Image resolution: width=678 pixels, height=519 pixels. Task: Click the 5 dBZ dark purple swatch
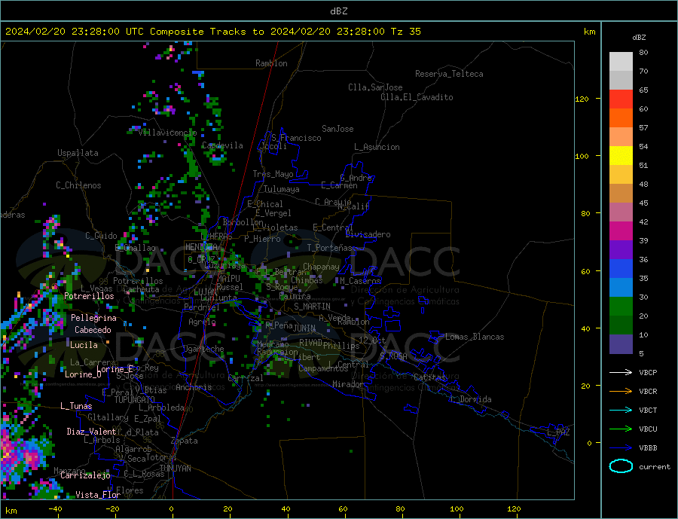point(621,344)
